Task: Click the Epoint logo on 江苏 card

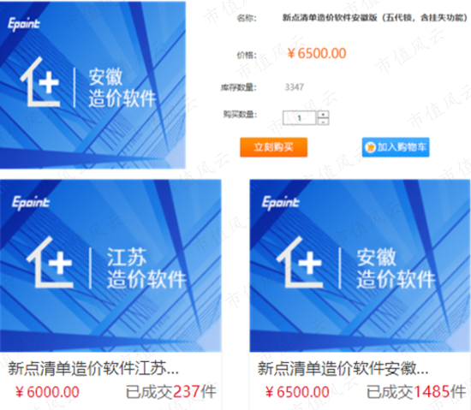Action: coord(31,203)
